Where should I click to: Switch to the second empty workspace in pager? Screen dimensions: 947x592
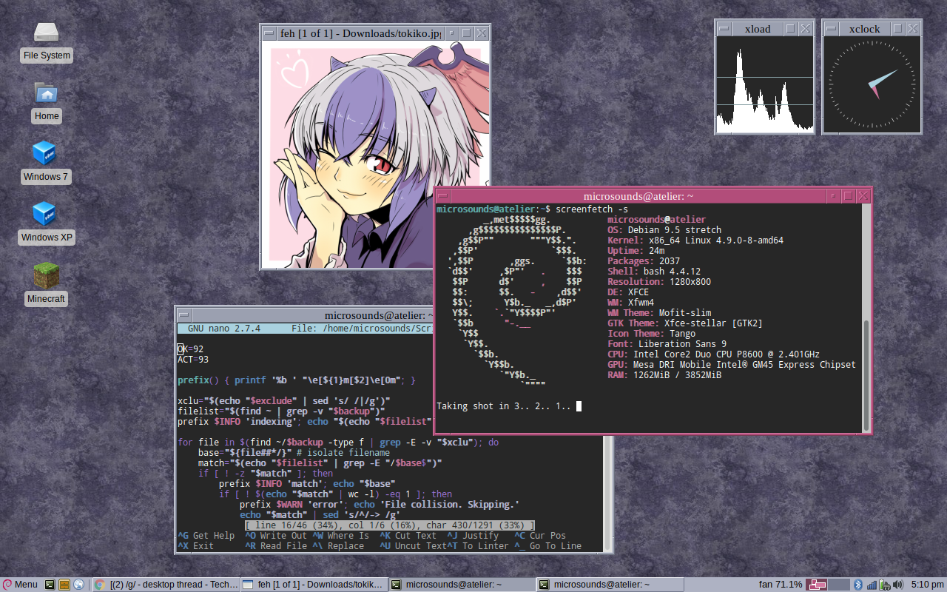(x=839, y=585)
